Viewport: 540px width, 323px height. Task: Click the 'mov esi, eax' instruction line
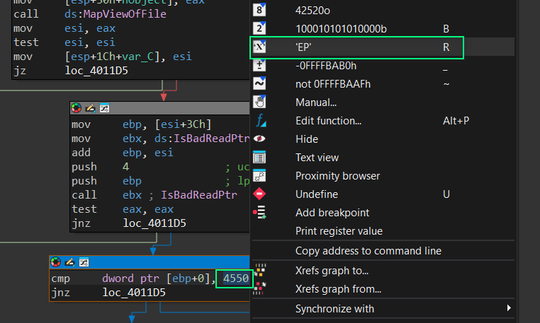64,28
